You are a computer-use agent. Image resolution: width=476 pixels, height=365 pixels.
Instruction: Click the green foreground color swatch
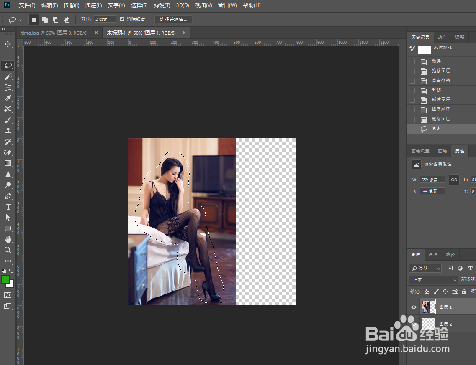(5, 279)
